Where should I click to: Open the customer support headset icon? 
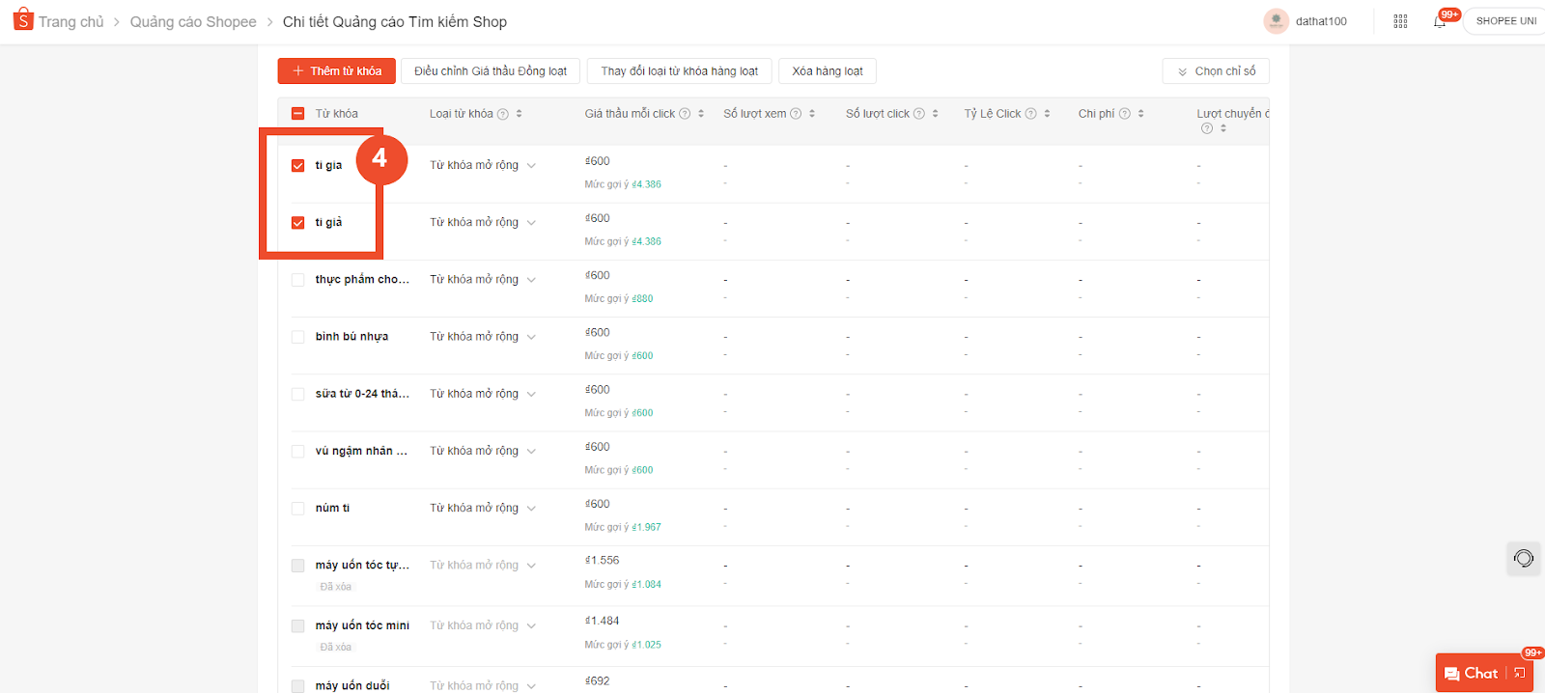[1524, 559]
